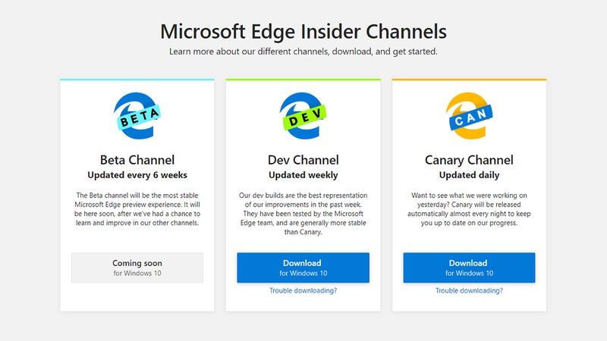Click the Updated every 6 weeks text
This screenshot has width=607, height=341.
pyautogui.click(x=137, y=175)
